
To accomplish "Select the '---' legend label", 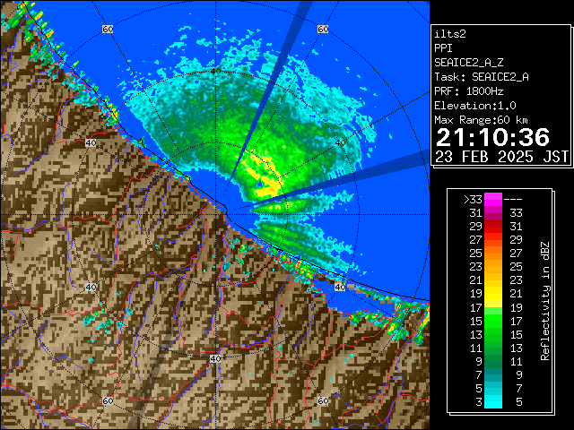I will (513, 200).
